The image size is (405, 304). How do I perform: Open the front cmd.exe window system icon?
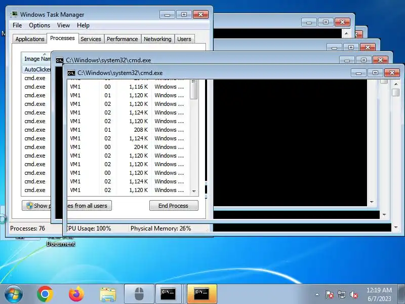(71, 73)
